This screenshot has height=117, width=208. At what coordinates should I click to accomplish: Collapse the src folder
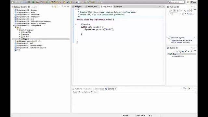(16, 28)
